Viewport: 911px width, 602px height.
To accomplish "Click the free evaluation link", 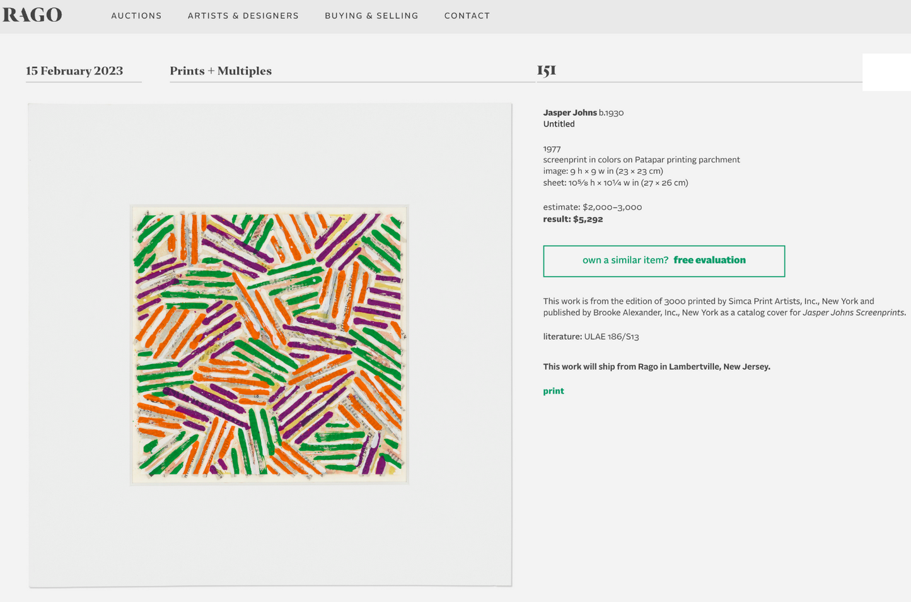I will tap(710, 260).
